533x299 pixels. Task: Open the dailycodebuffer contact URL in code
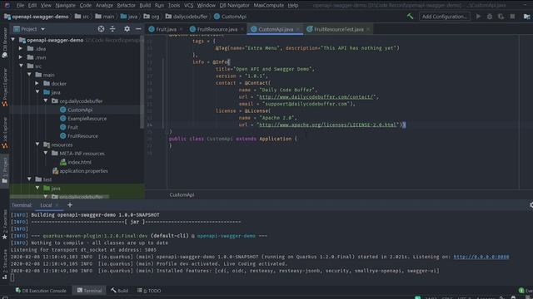[x=316, y=97]
